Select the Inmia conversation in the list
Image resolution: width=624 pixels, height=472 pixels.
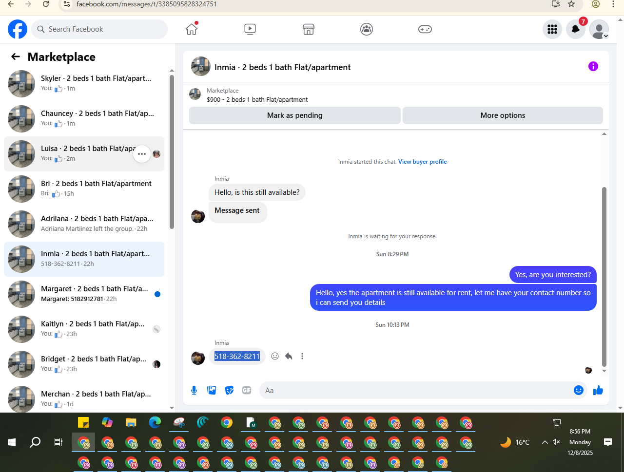coord(84,259)
